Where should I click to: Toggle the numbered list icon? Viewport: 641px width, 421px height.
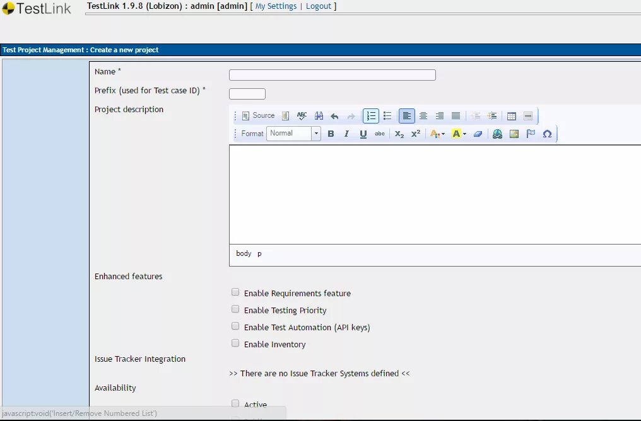[x=371, y=116]
